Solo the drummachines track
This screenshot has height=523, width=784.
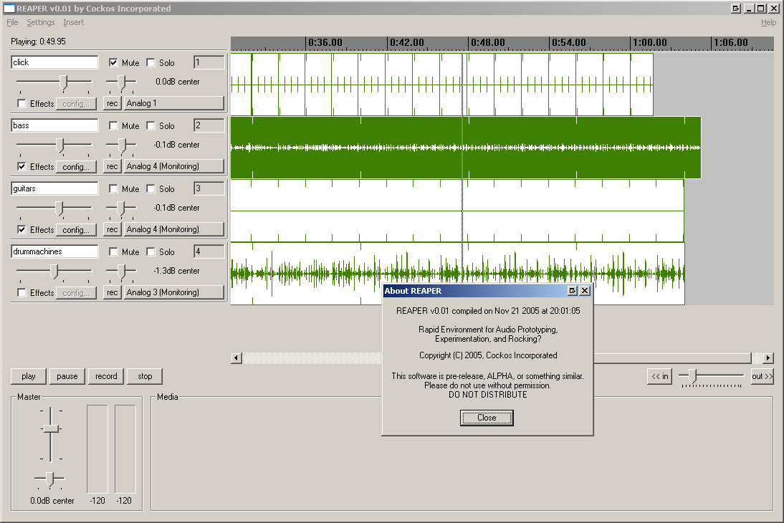click(151, 251)
